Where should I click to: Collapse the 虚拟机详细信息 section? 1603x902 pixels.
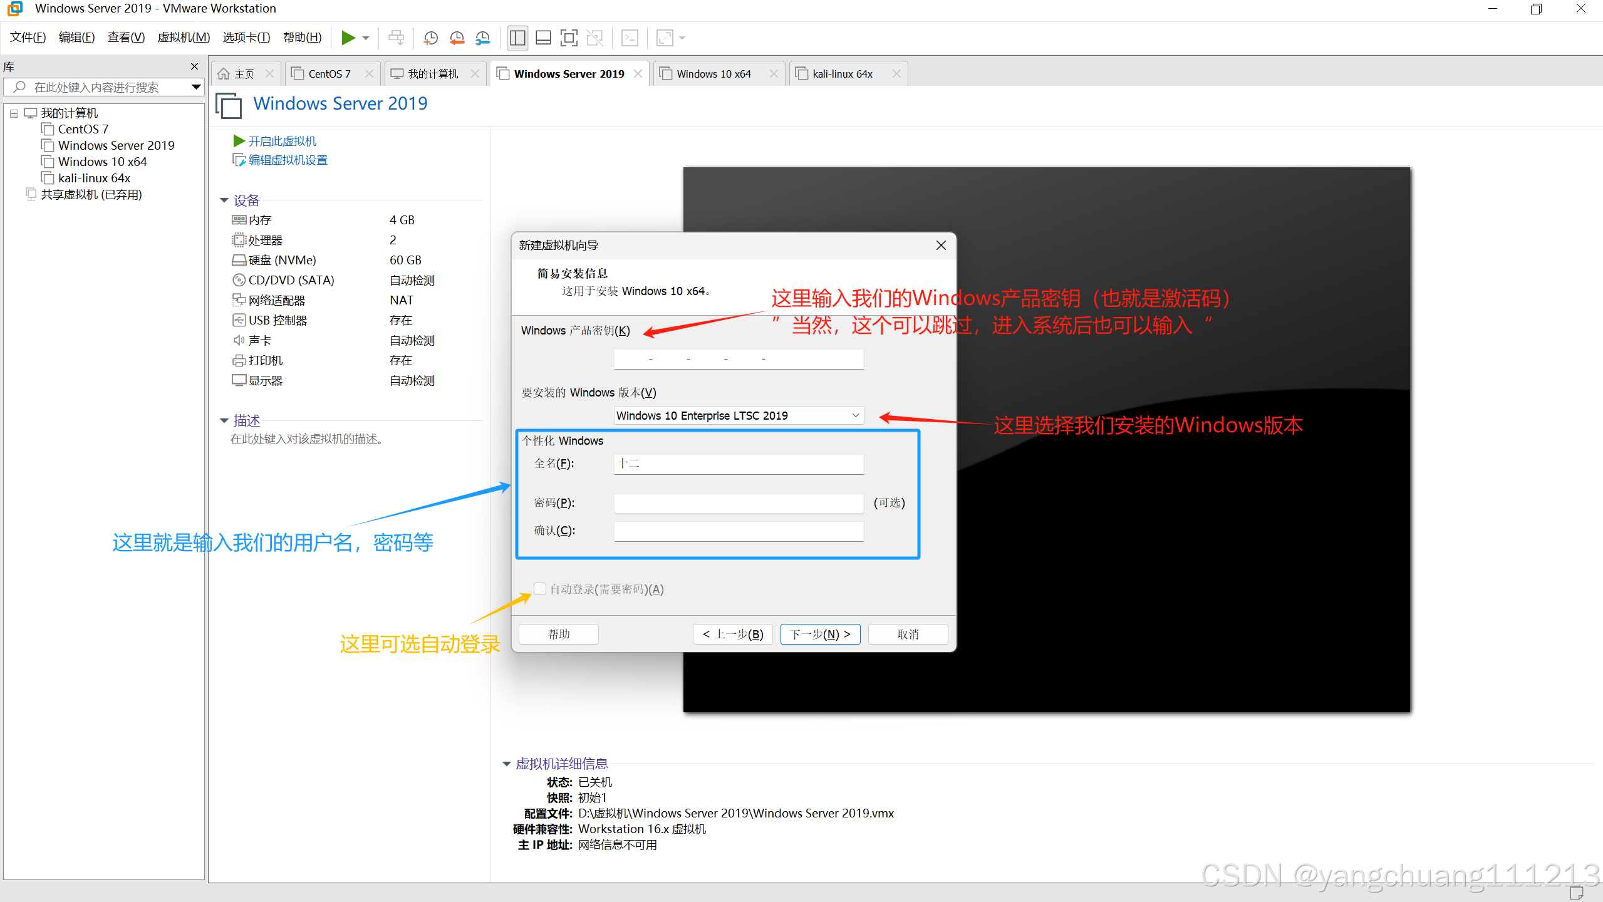(x=506, y=764)
